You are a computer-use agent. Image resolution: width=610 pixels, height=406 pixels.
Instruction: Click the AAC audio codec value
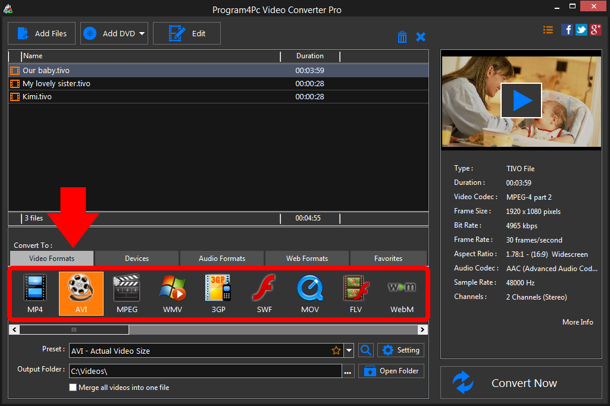click(x=552, y=269)
